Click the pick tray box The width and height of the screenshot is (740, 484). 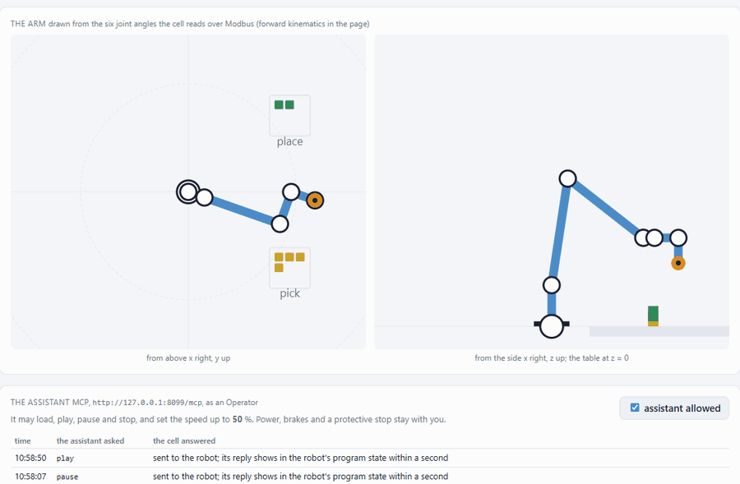(289, 268)
